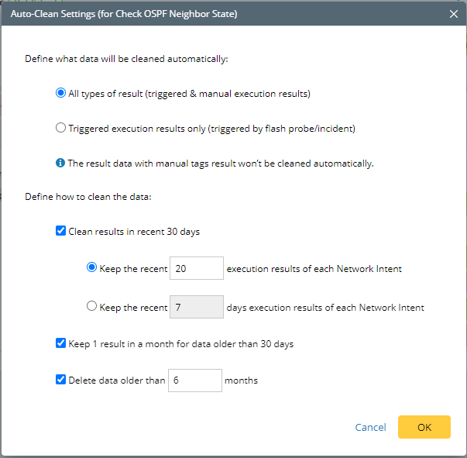
Task: Toggle Delete data older than checkbox
Action: point(61,381)
